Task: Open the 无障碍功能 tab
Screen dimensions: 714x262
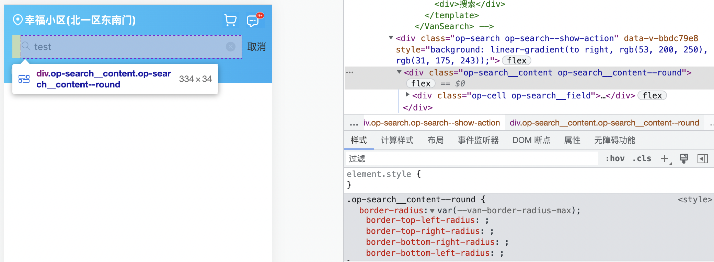Action: point(615,140)
